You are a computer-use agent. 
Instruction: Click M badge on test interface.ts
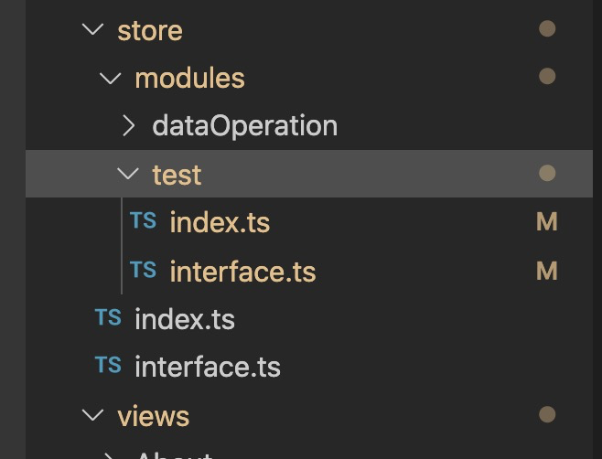tap(546, 271)
